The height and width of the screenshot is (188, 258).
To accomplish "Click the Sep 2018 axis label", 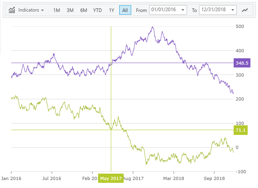I will tap(215, 178).
